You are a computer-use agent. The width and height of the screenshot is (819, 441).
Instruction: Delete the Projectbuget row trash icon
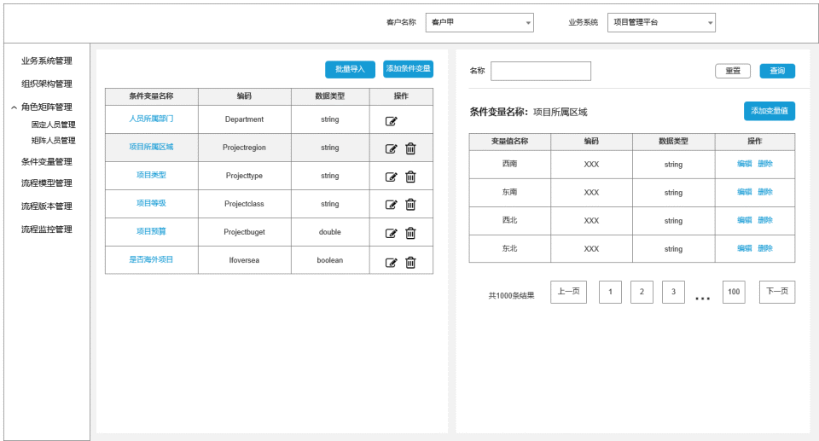click(410, 233)
